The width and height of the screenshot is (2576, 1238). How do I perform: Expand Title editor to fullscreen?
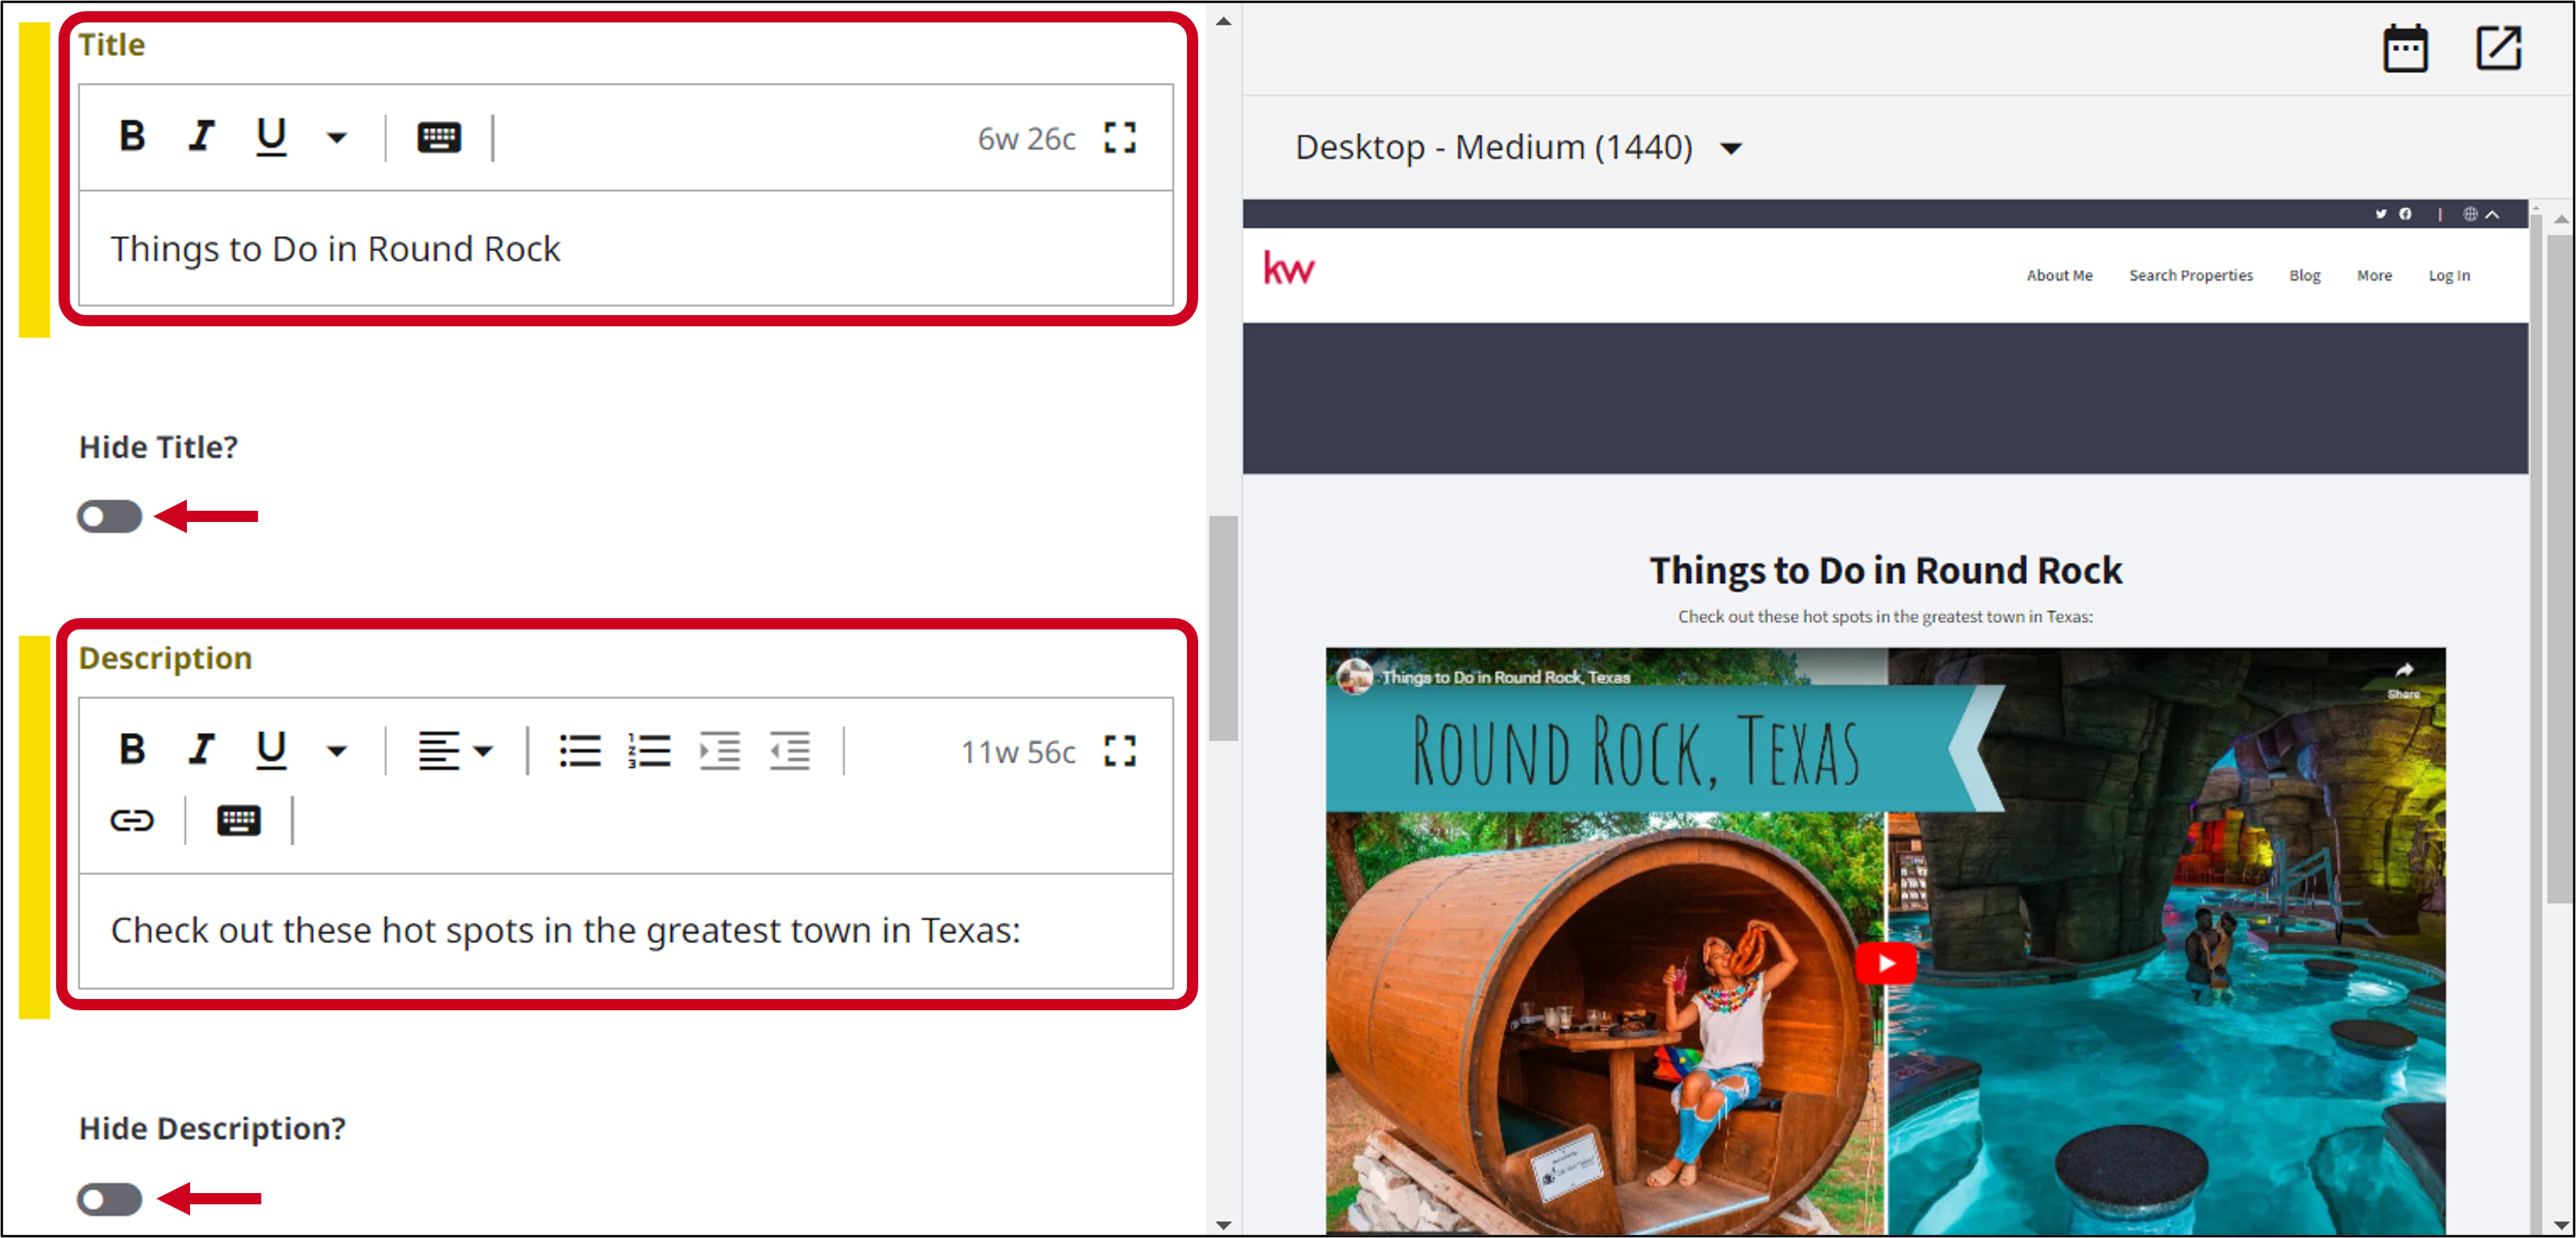[1120, 138]
